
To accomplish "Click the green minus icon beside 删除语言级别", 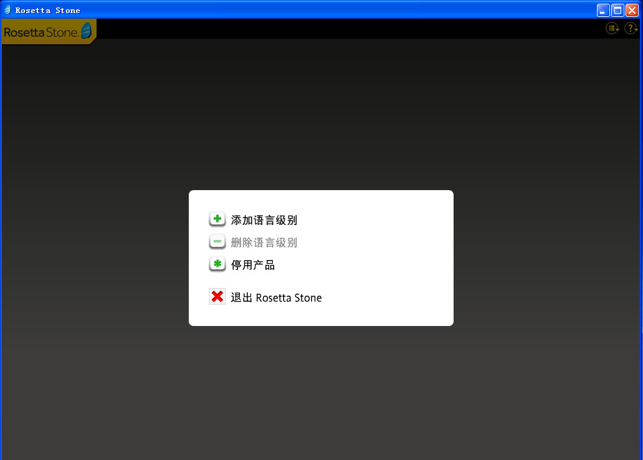I will (x=216, y=242).
